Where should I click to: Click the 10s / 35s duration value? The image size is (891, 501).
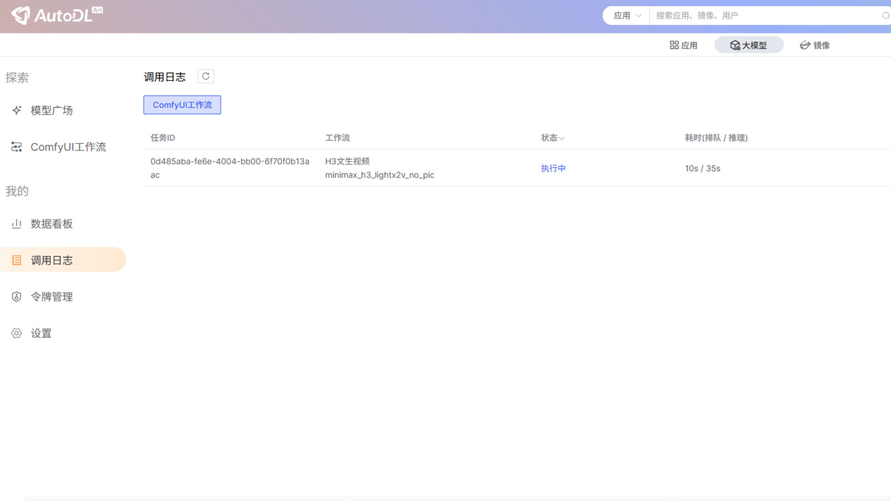(703, 168)
